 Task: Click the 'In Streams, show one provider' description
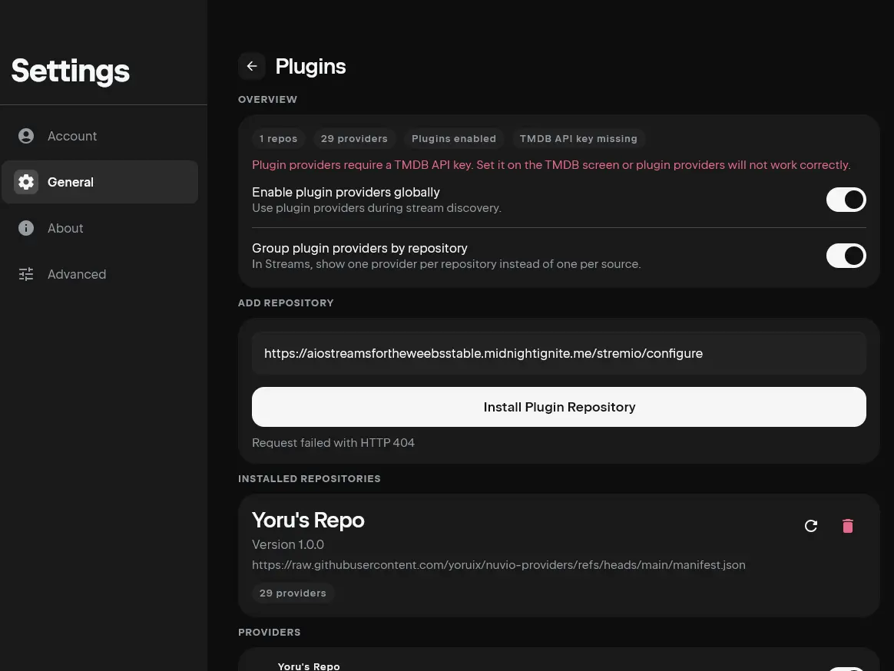point(446,264)
